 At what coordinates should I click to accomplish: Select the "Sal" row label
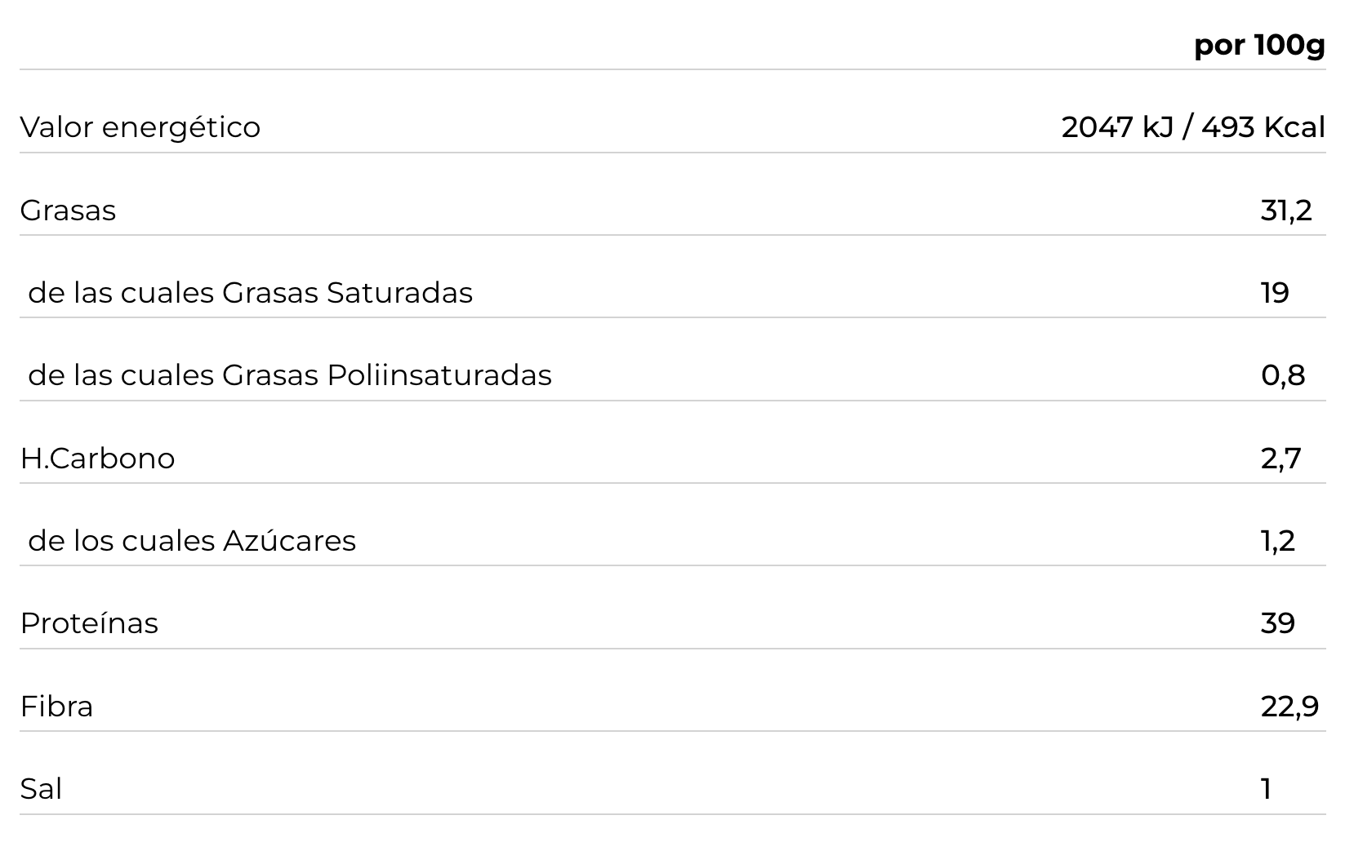(41, 789)
